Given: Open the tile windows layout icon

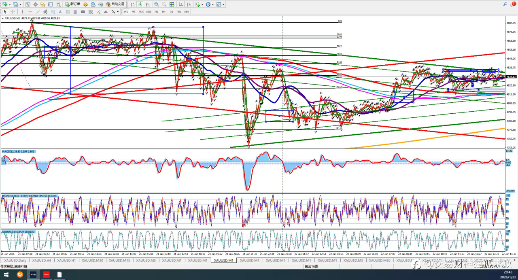Looking at the screenshot, I should coord(172,4).
